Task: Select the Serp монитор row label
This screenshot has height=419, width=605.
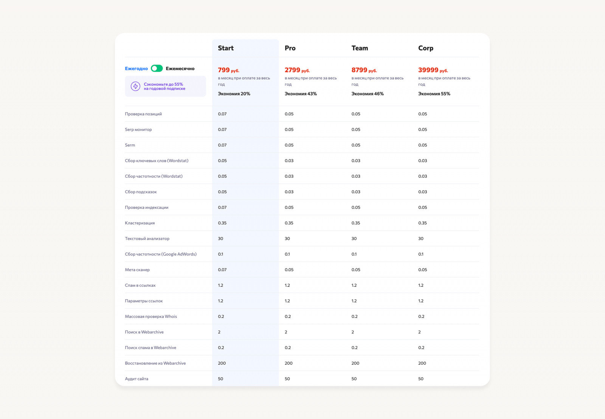Action: click(x=138, y=129)
